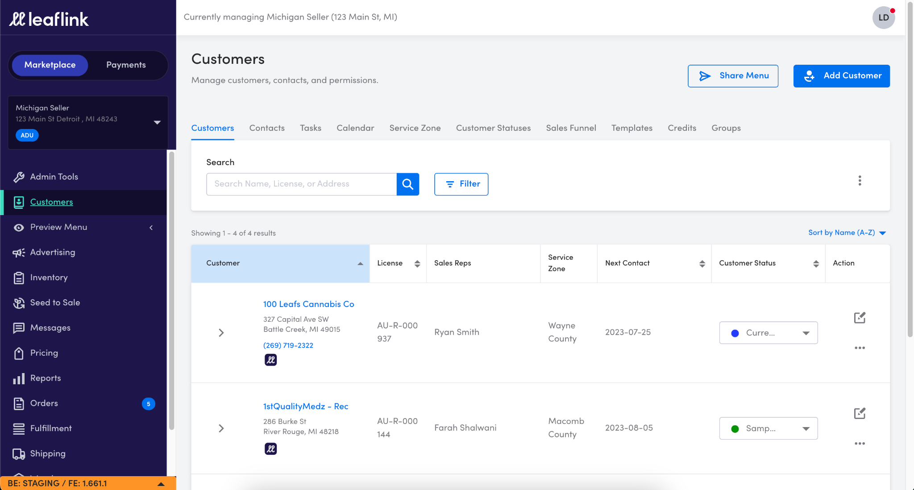Click the Pricing tag icon
Image resolution: width=914 pixels, height=490 pixels.
click(19, 353)
